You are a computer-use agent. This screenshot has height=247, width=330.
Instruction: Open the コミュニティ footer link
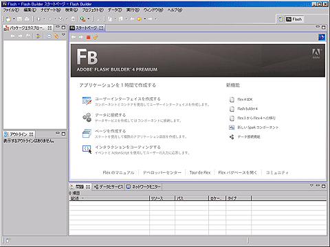coord(277,172)
